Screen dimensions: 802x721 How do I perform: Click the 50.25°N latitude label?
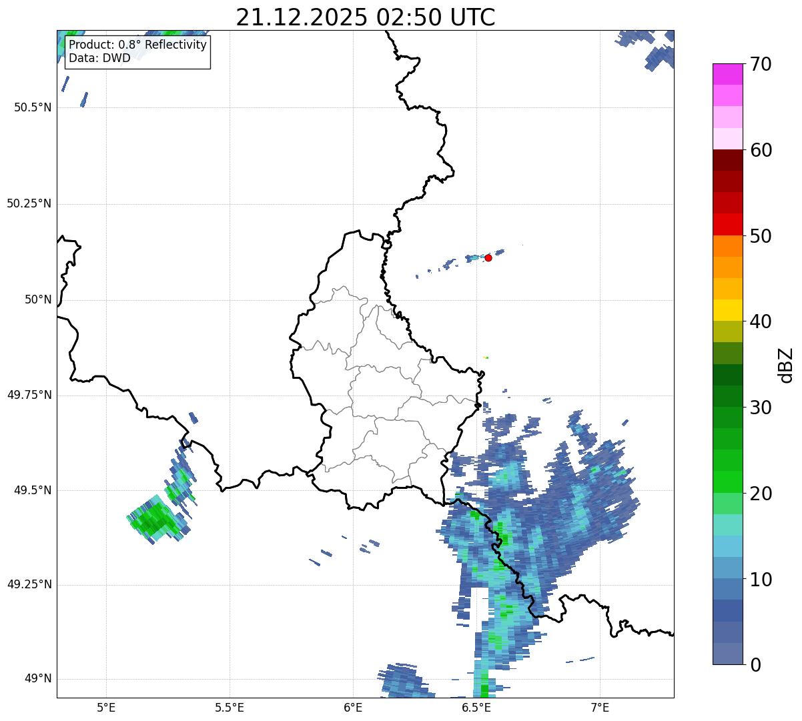tap(29, 203)
